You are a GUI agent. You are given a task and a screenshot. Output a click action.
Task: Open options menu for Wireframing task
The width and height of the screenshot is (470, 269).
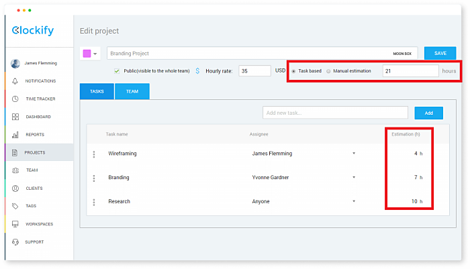tap(94, 154)
